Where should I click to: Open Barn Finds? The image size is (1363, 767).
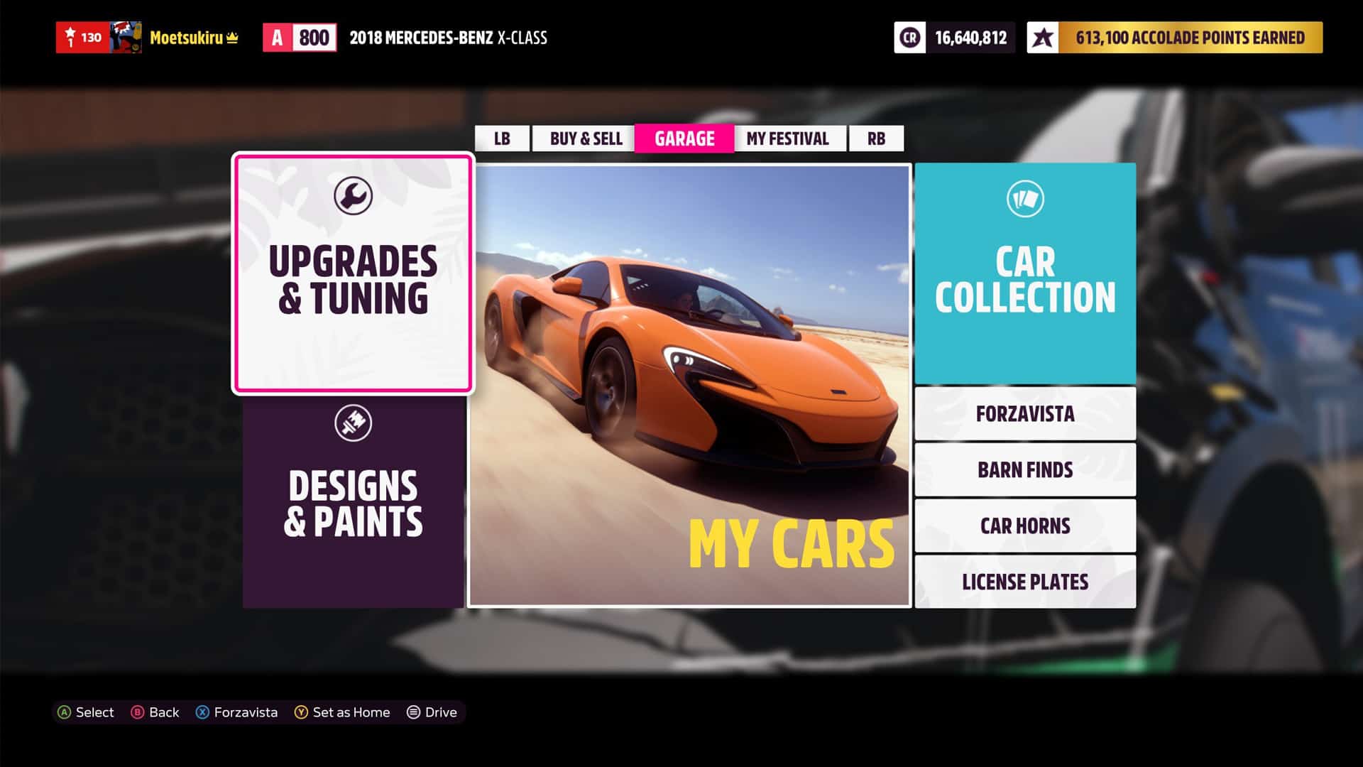click(1024, 469)
